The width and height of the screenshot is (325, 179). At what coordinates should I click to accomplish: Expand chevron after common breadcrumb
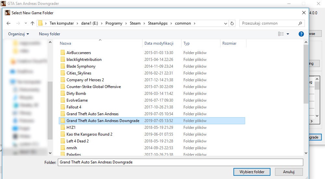tap(194, 23)
